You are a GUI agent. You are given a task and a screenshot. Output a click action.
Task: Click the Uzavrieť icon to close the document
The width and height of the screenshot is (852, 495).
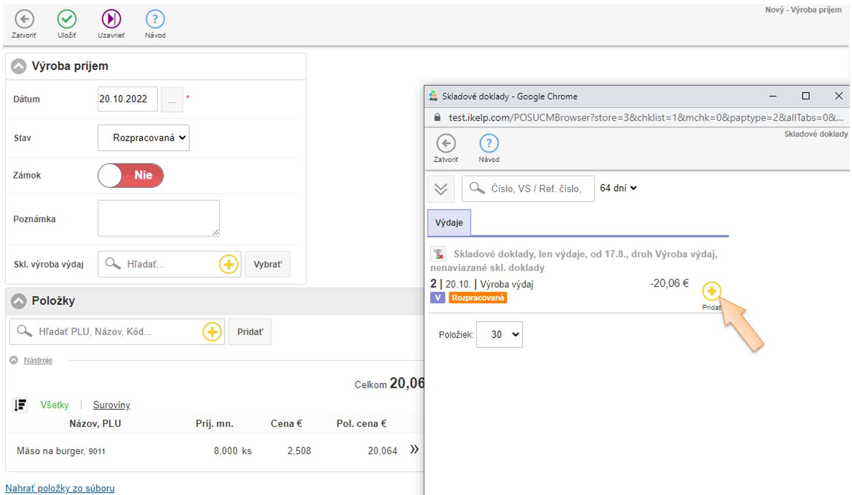click(111, 20)
